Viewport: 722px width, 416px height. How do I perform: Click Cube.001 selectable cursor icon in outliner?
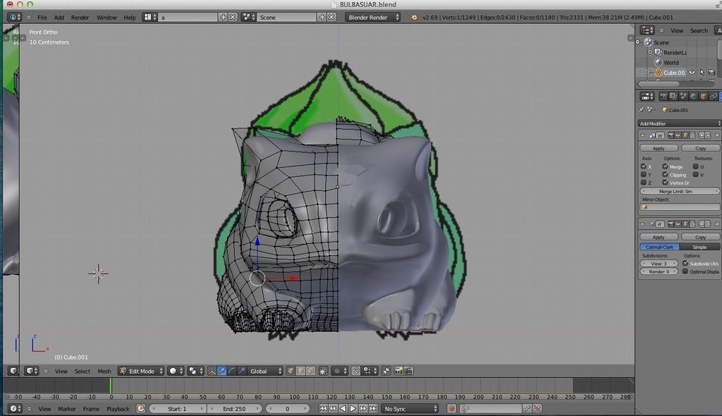pyautogui.click(x=702, y=73)
